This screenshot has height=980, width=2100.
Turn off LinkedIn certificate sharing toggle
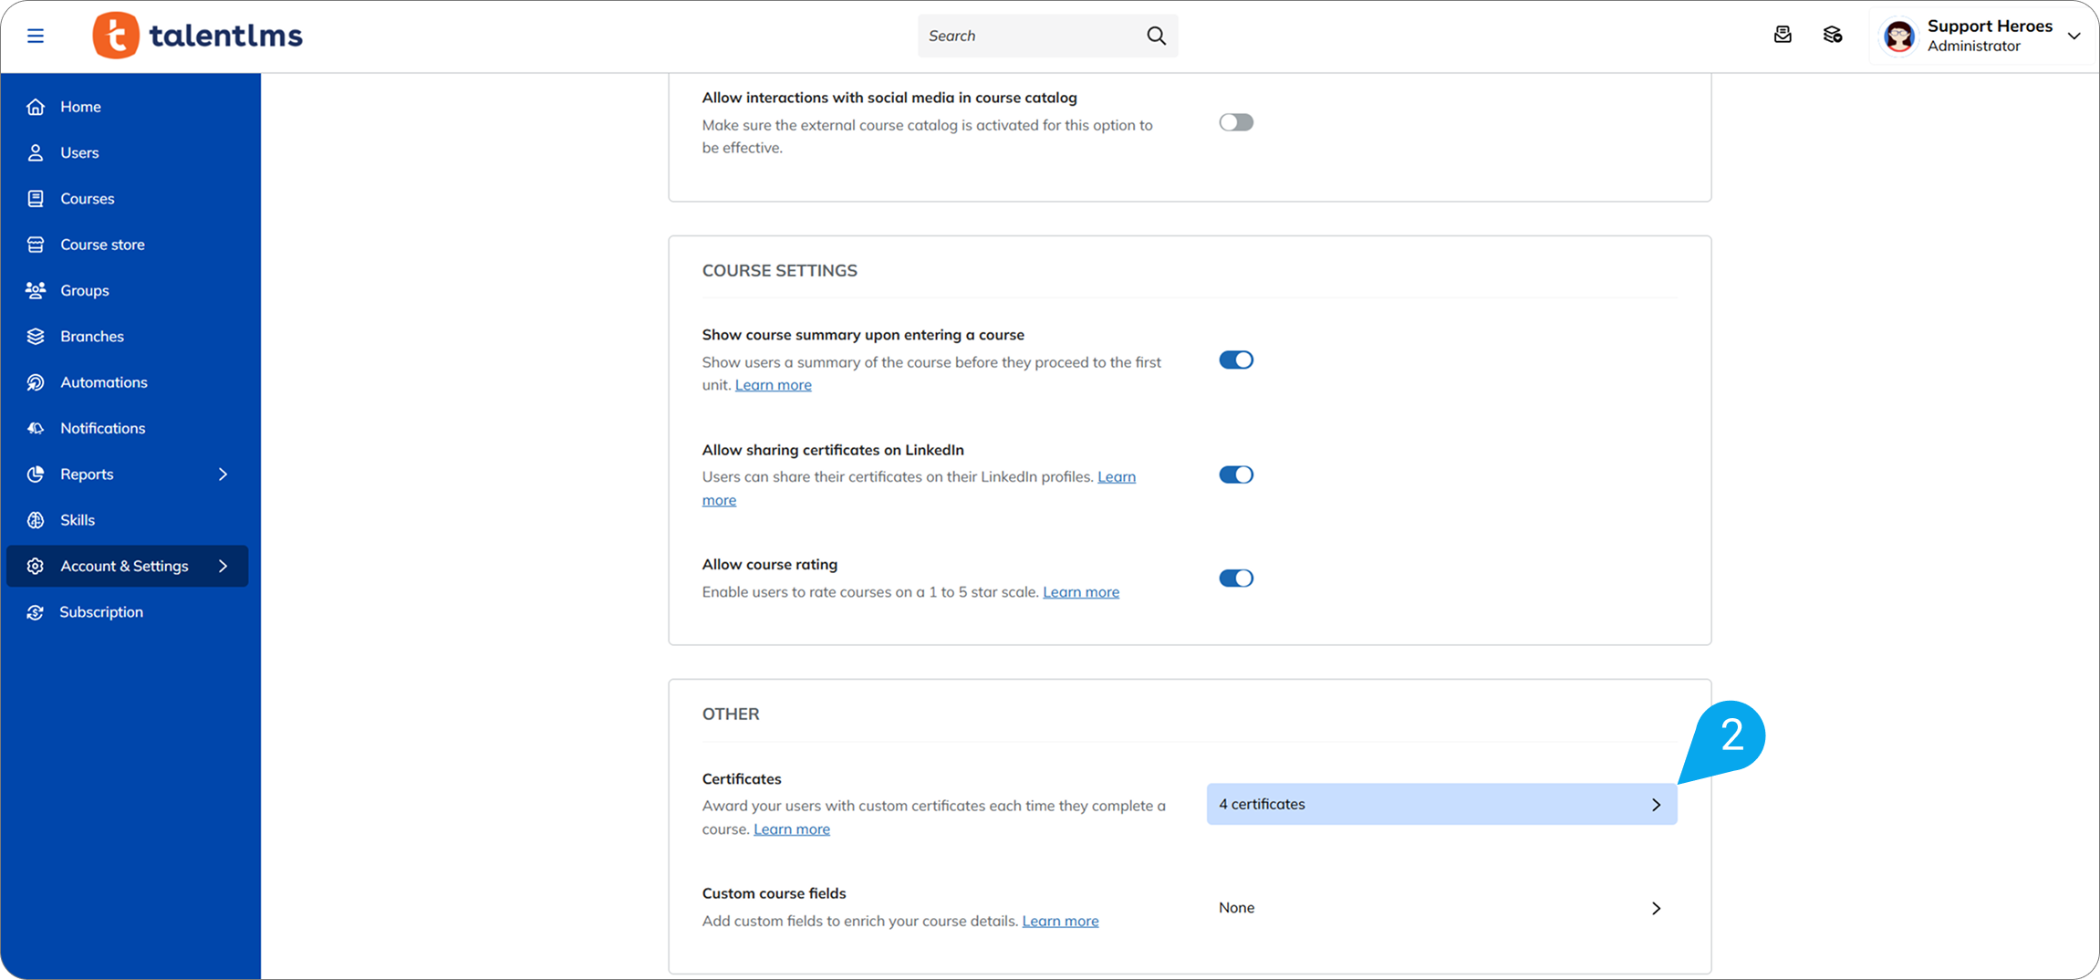click(x=1236, y=474)
